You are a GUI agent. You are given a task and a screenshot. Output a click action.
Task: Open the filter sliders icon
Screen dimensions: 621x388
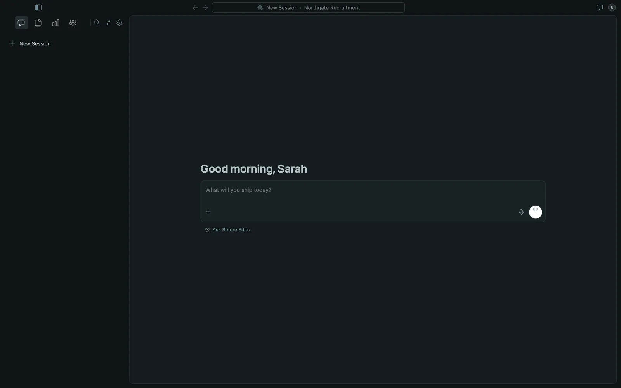(108, 23)
